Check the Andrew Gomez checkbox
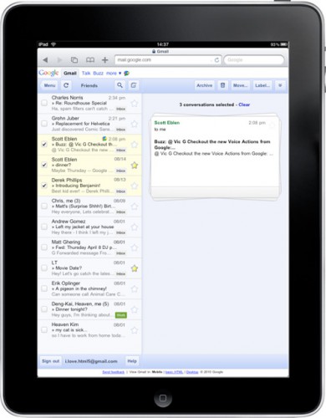This screenshot has width=326, height=418. click(x=44, y=227)
